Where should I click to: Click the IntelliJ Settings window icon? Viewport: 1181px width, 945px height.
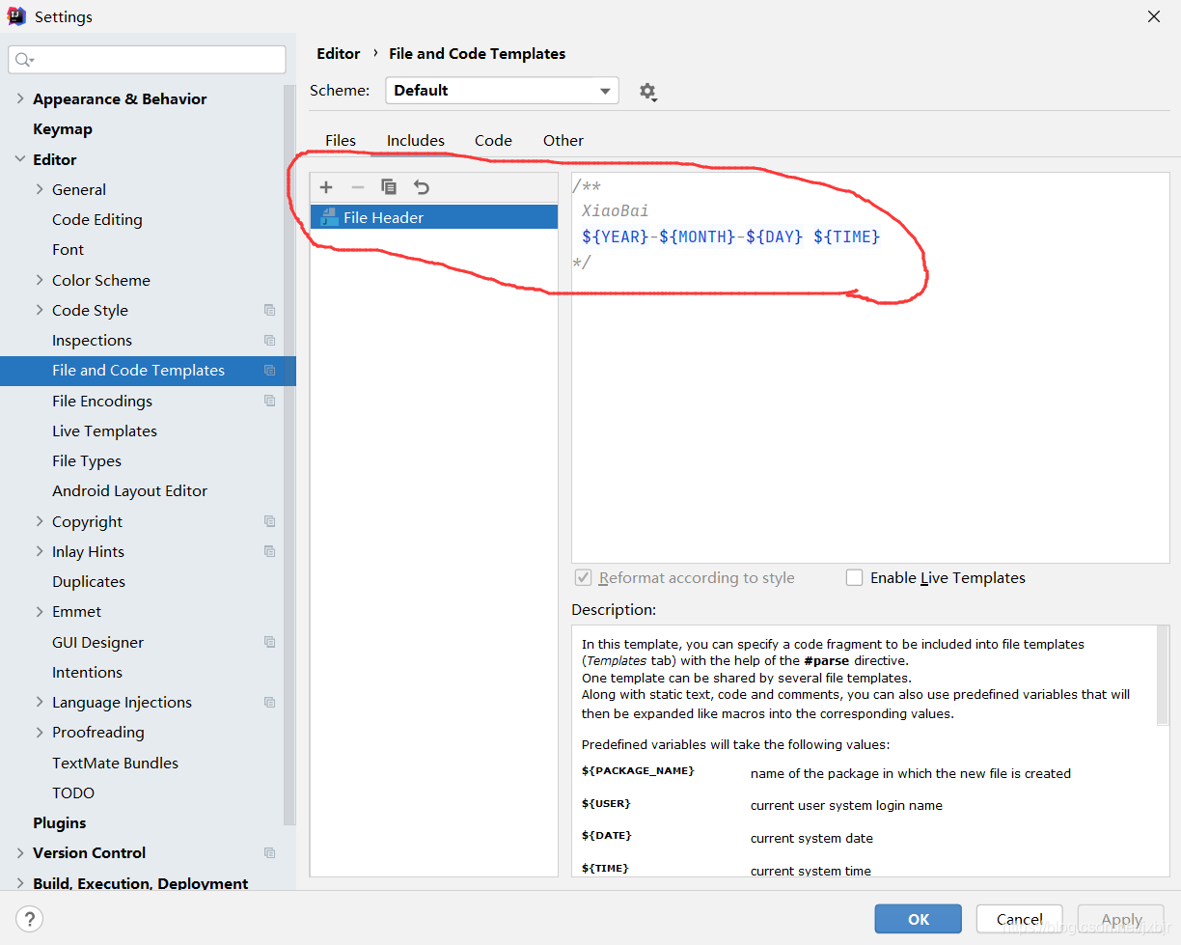click(16, 16)
